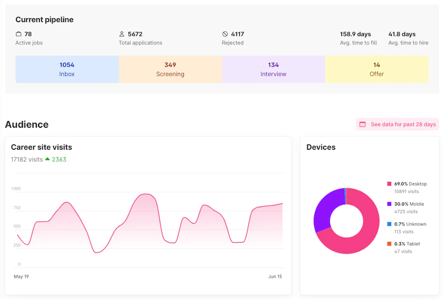Click the Career site visits title
443x299 pixels.
pyautogui.click(x=42, y=147)
